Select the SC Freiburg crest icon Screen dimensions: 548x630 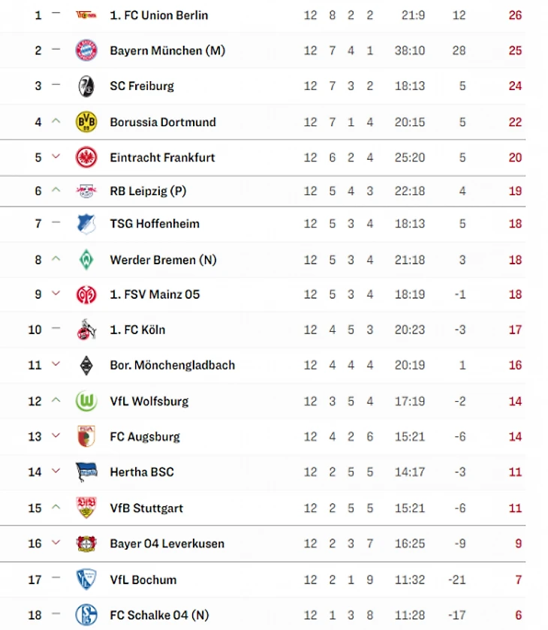tap(86, 86)
